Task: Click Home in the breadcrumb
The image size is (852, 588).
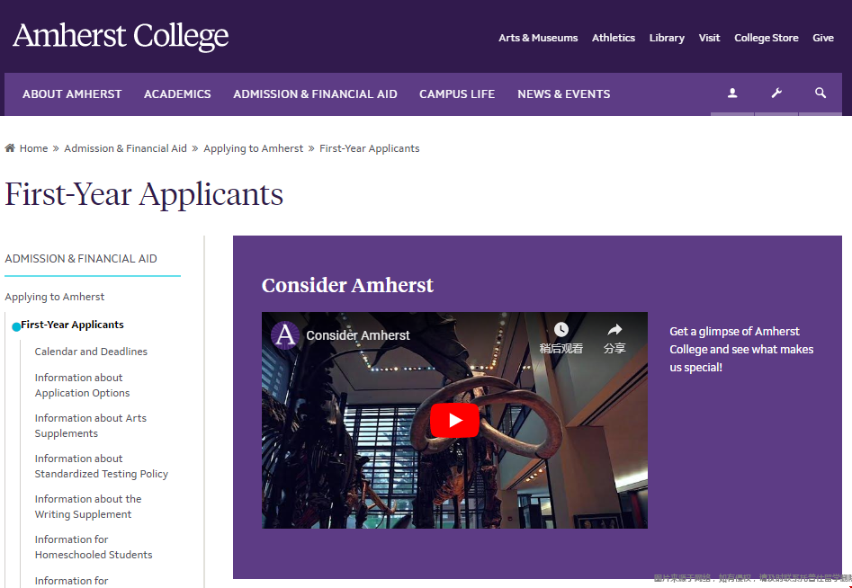Action: tap(33, 148)
